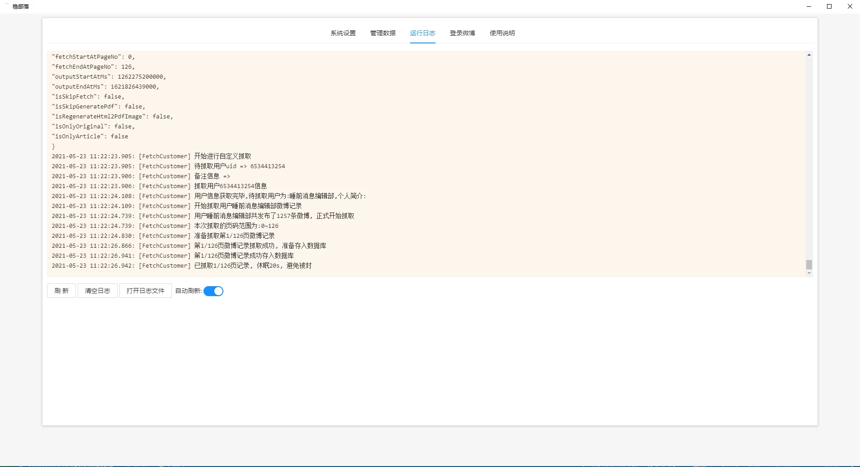Maximize the application window

coord(829,6)
